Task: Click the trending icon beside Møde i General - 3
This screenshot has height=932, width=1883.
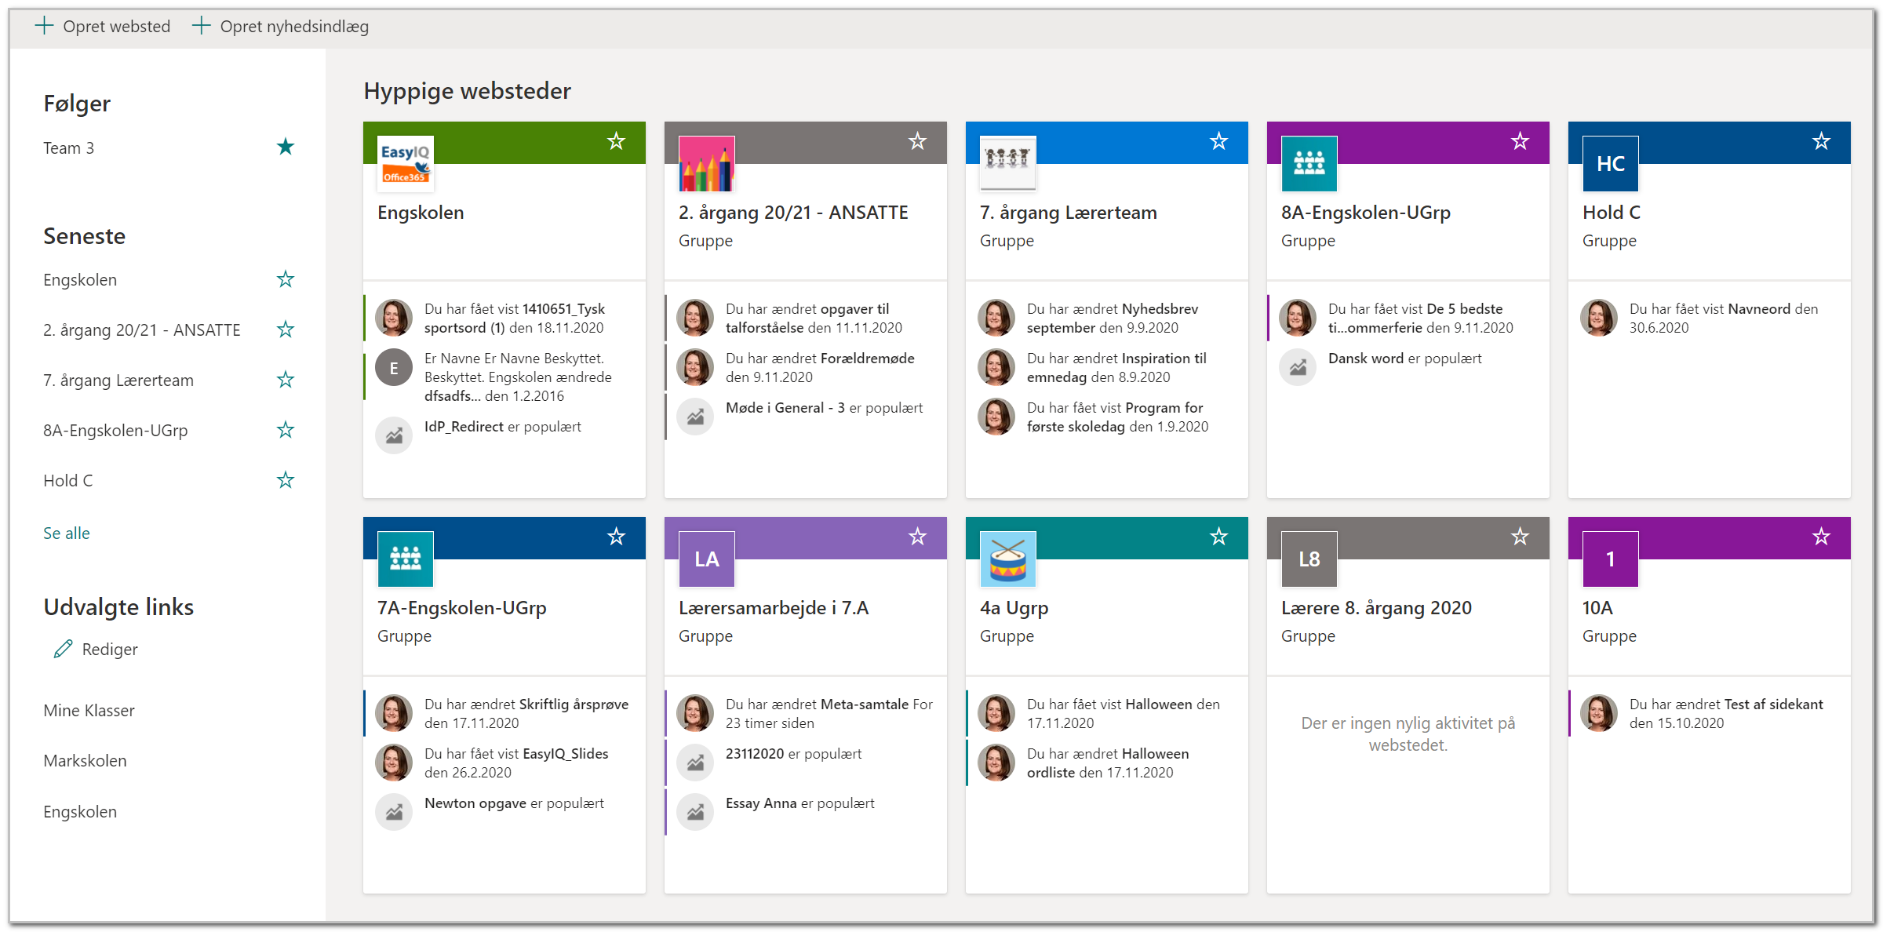Action: (695, 417)
